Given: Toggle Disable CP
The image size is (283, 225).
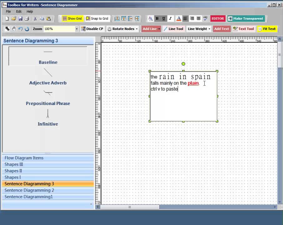Looking at the screenshot, I should click(92, 29).
